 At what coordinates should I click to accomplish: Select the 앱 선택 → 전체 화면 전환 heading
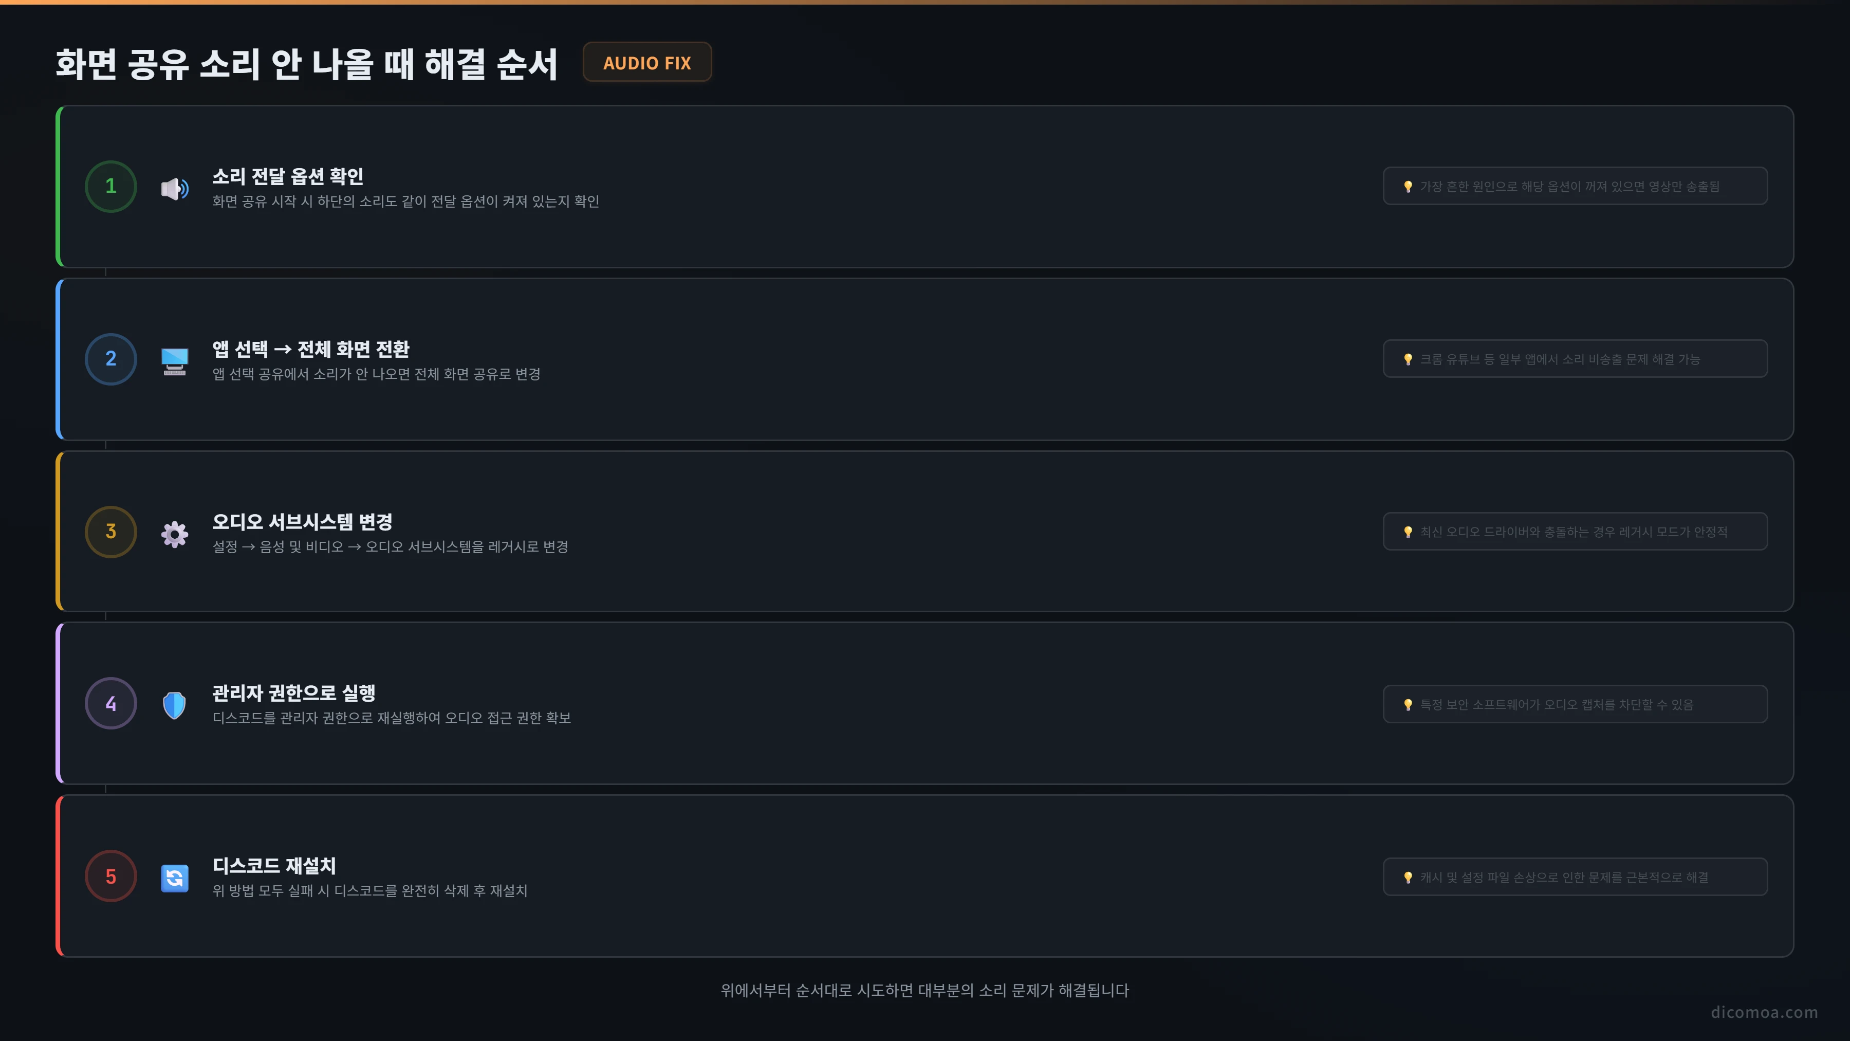click(310, 349)
